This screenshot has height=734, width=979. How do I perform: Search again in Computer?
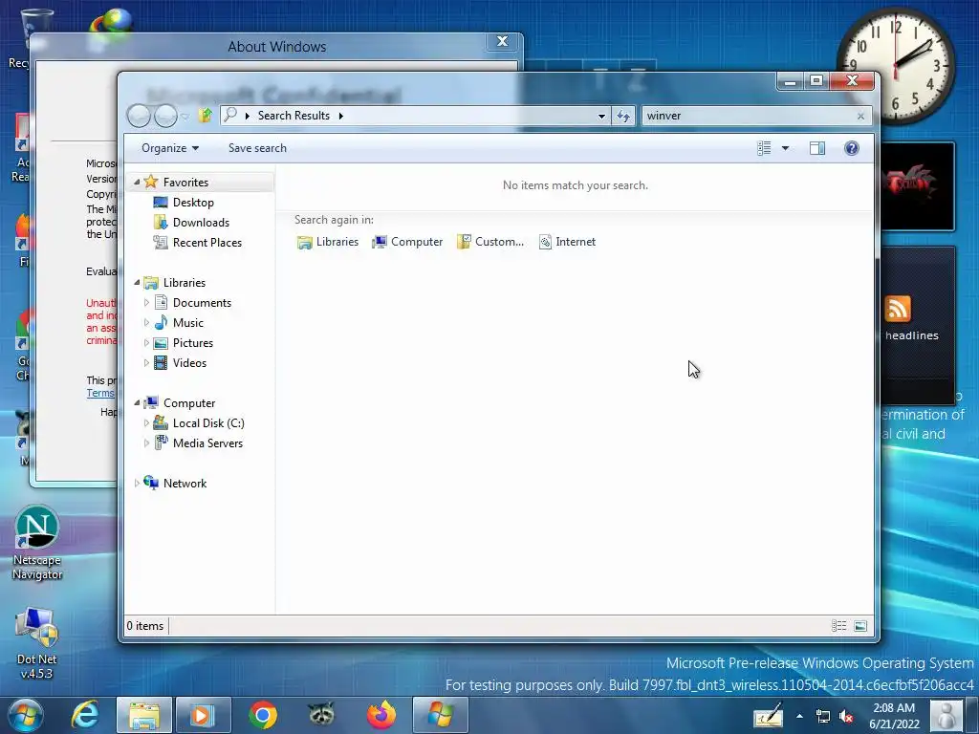pos(407,242)
